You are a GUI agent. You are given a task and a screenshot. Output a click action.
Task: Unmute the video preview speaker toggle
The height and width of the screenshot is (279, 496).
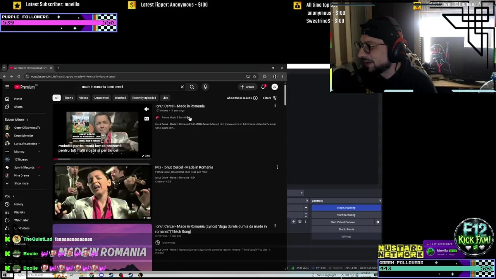[x=146, y=109]
